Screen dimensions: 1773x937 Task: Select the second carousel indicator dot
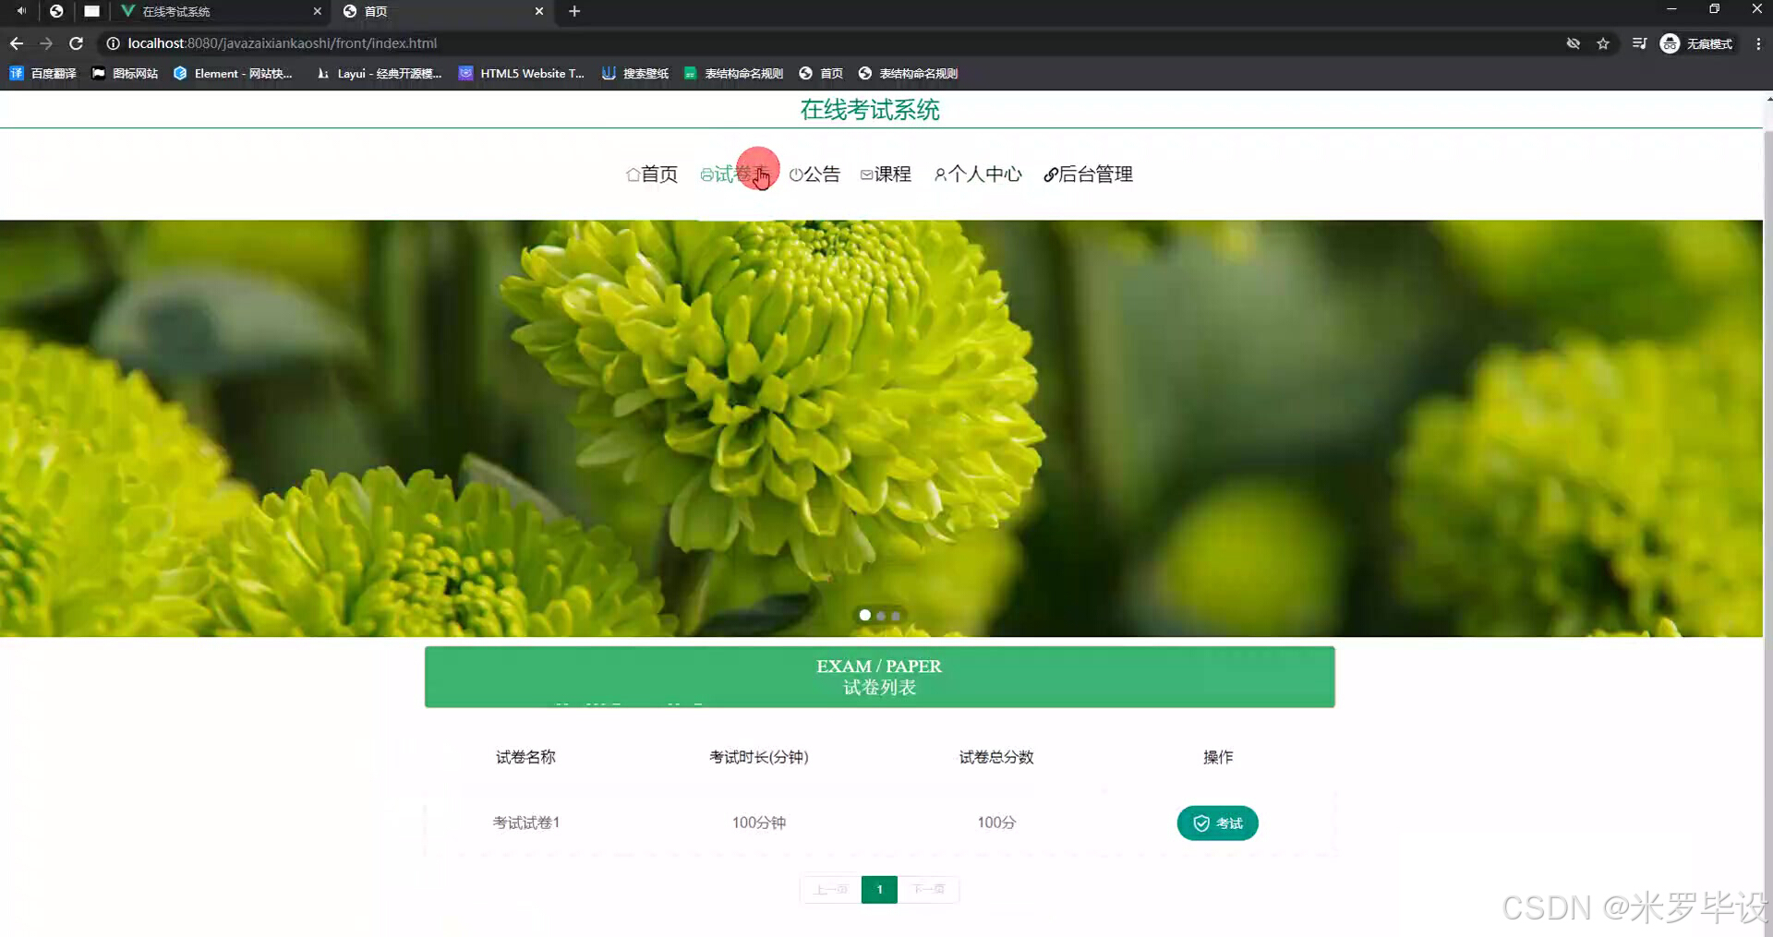pyautogui.click(x=882, y=616)
